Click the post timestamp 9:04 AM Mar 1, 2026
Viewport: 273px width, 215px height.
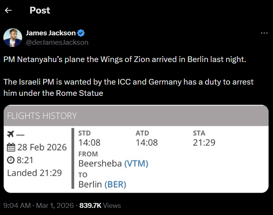click(x=38, y=206)
